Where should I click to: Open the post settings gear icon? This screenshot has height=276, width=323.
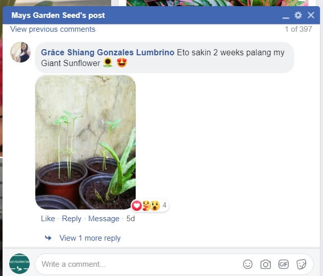click(x=298, y=15)
